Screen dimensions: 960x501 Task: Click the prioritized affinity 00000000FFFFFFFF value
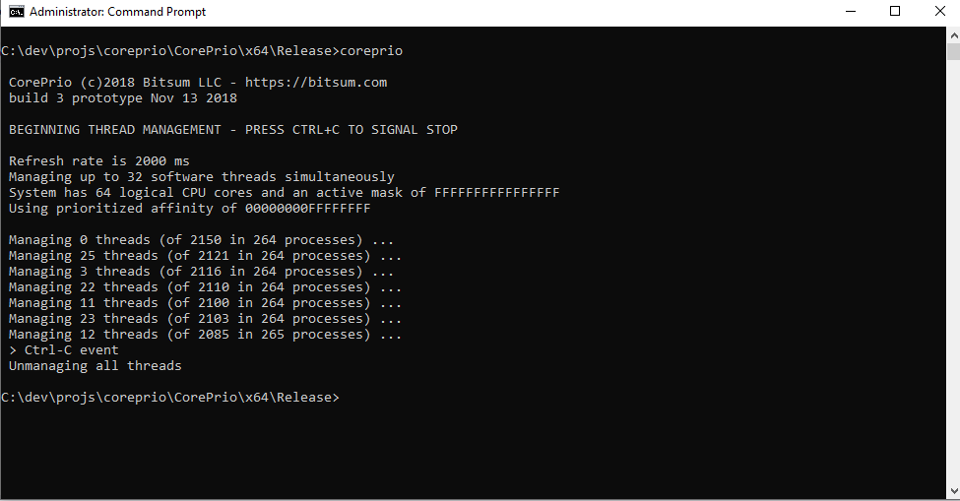(x=307, y=209)
